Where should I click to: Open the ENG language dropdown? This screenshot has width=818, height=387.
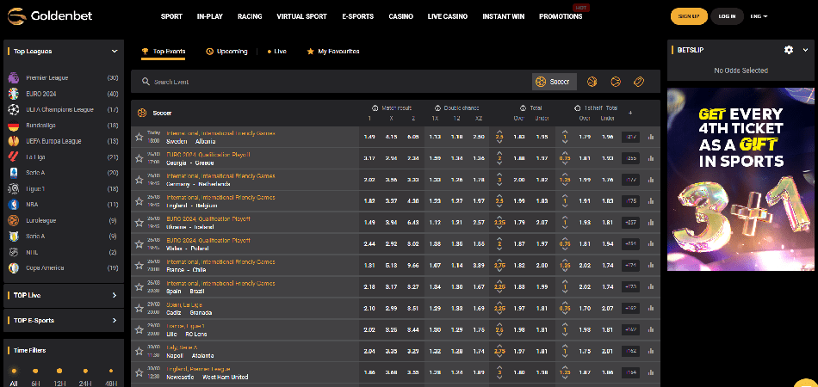point(759,16)
